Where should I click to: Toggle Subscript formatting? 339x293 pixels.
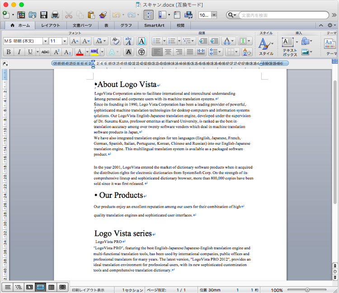tap(67, 52)
